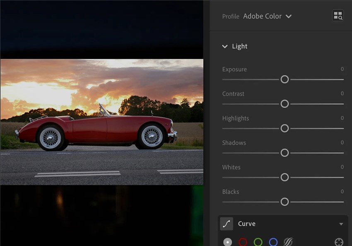The image size is (352, 246).
Task: Select the blue curve channel
Action: (273, 242)
